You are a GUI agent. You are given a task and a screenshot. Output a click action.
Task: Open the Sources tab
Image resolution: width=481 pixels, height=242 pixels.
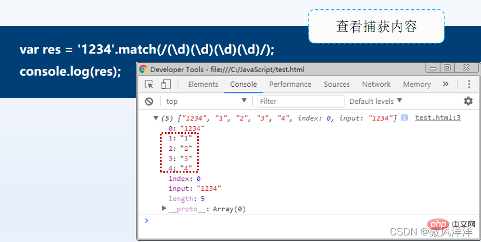click(x=337, y=84)
